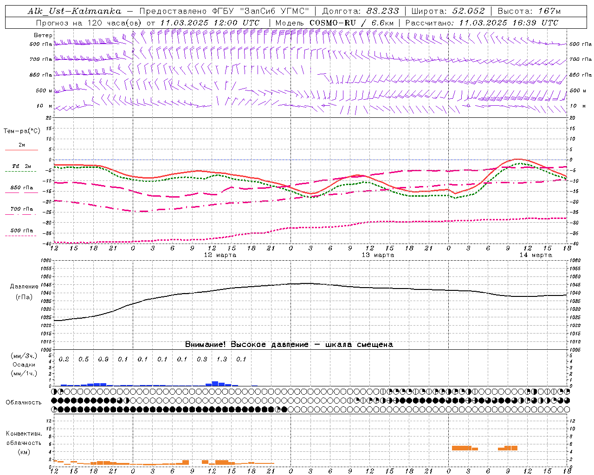Screen dimensions: 594x475
Task: Click the warning Внимание! Высокое давление — шкала смещена
Action: 289,345
